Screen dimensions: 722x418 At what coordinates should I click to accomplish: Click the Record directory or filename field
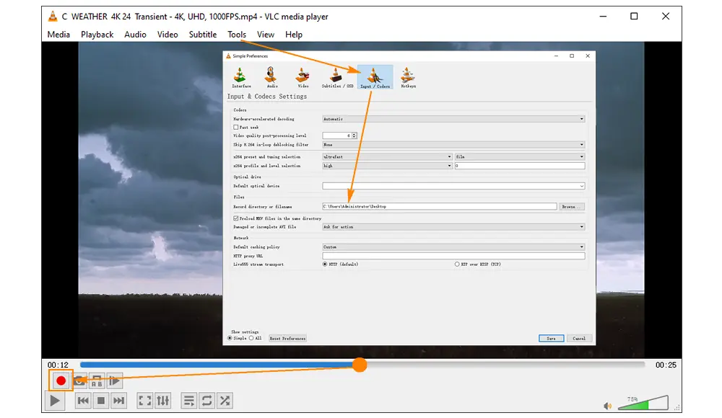click(x=439, y=206)
